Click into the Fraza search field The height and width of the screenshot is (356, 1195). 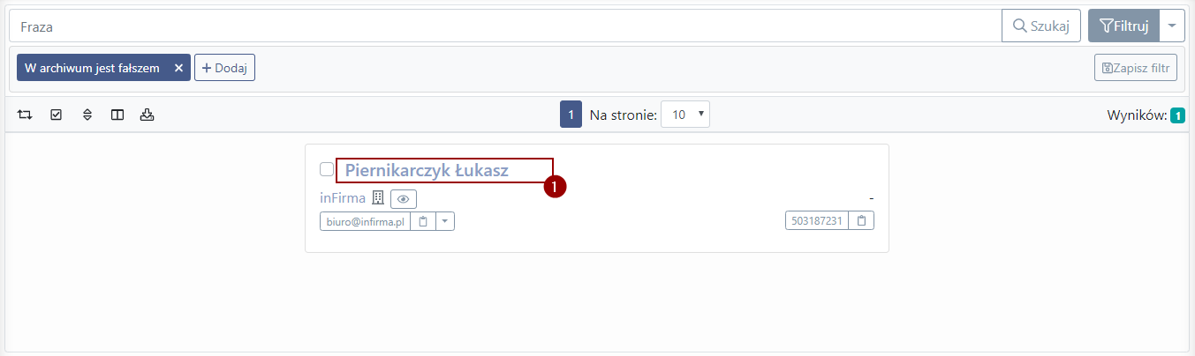(x=505, y=26)
